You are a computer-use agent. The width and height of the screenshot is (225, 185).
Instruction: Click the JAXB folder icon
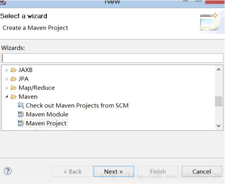point(13,70)
